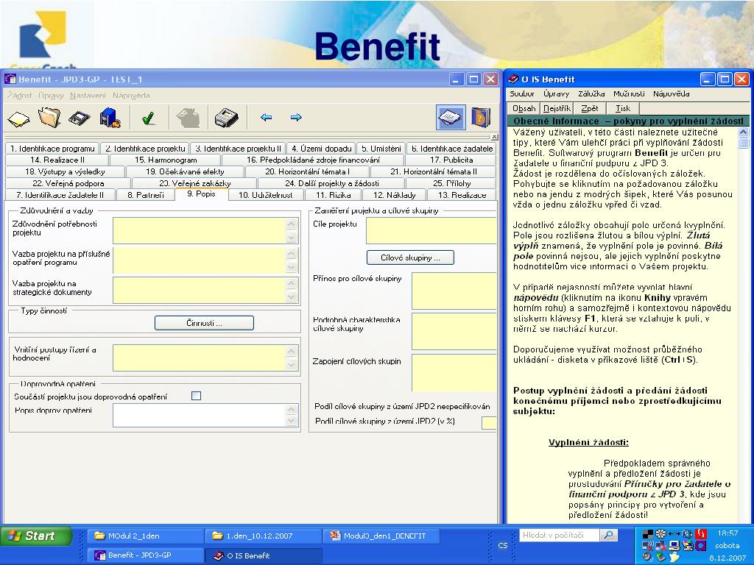Click the small x closing the toolbar strip
Screen dimensions: 754x565
coord(494,137)
